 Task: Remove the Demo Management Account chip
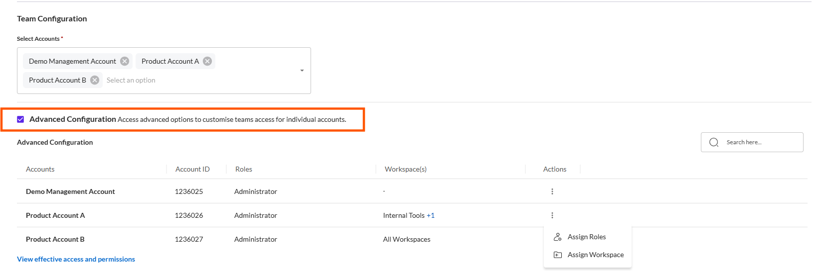(x=125, y=61)
